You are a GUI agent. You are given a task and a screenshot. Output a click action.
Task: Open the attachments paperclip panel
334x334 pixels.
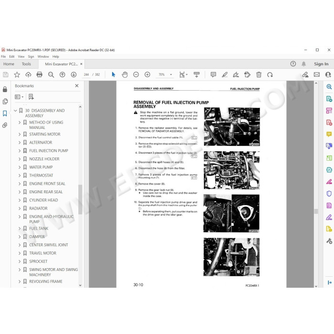(5, 125)
